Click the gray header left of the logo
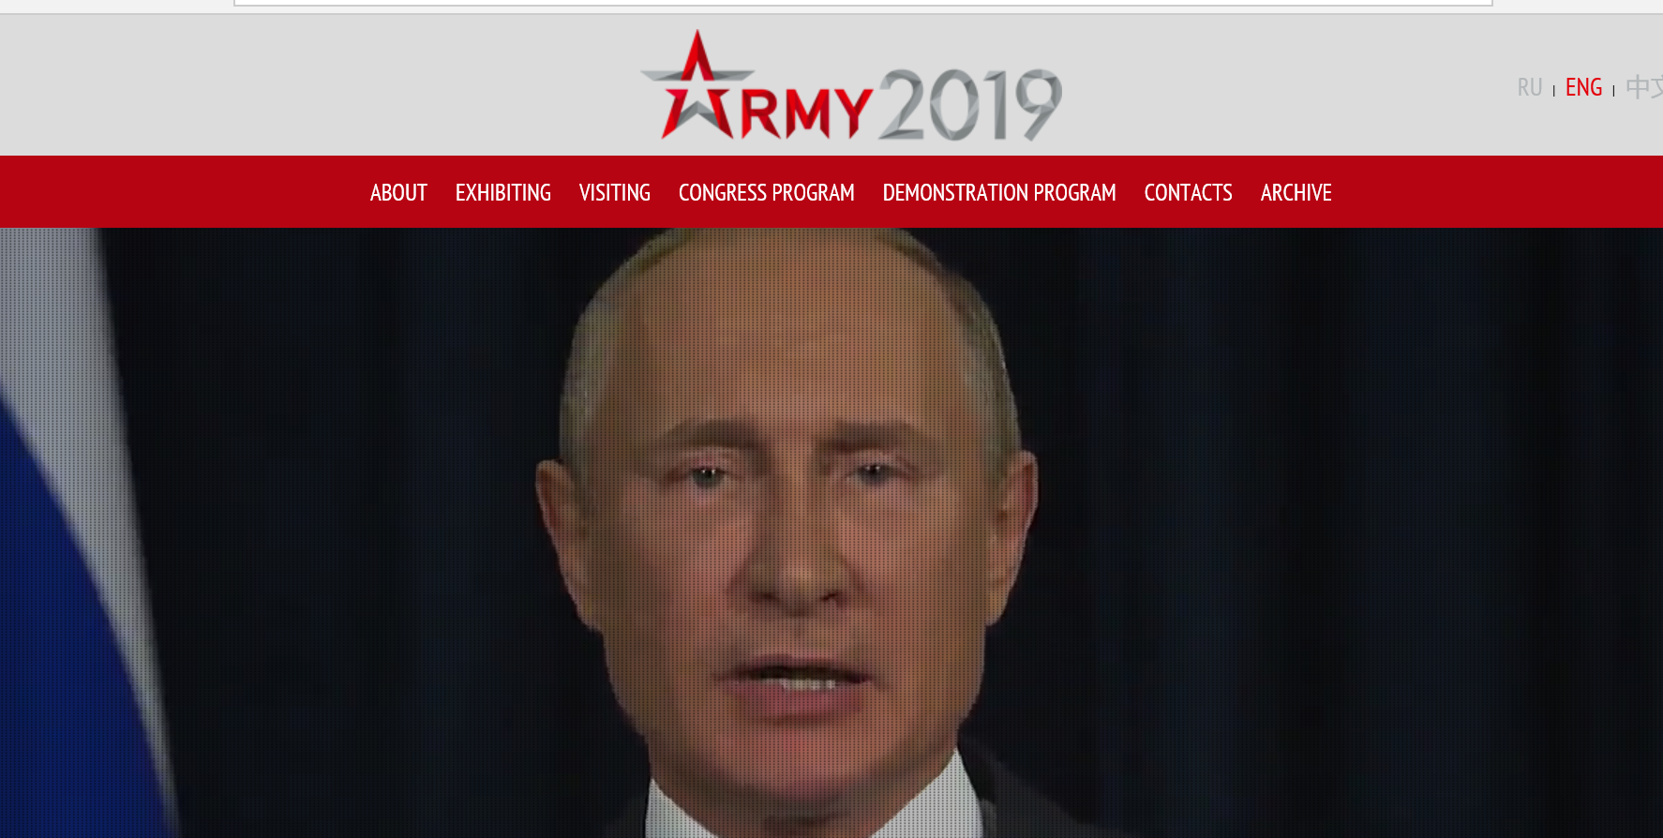The height and width of the screenshot is (838, 1663). coord(319,84)
